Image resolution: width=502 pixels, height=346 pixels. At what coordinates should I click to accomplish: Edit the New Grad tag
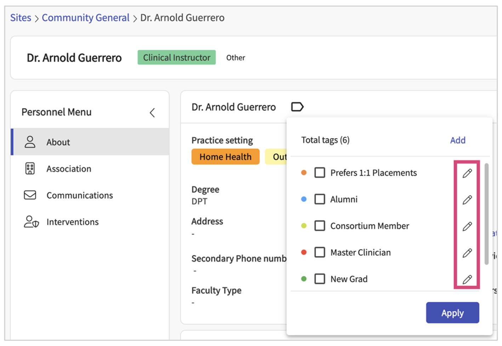tap(467, 279)
